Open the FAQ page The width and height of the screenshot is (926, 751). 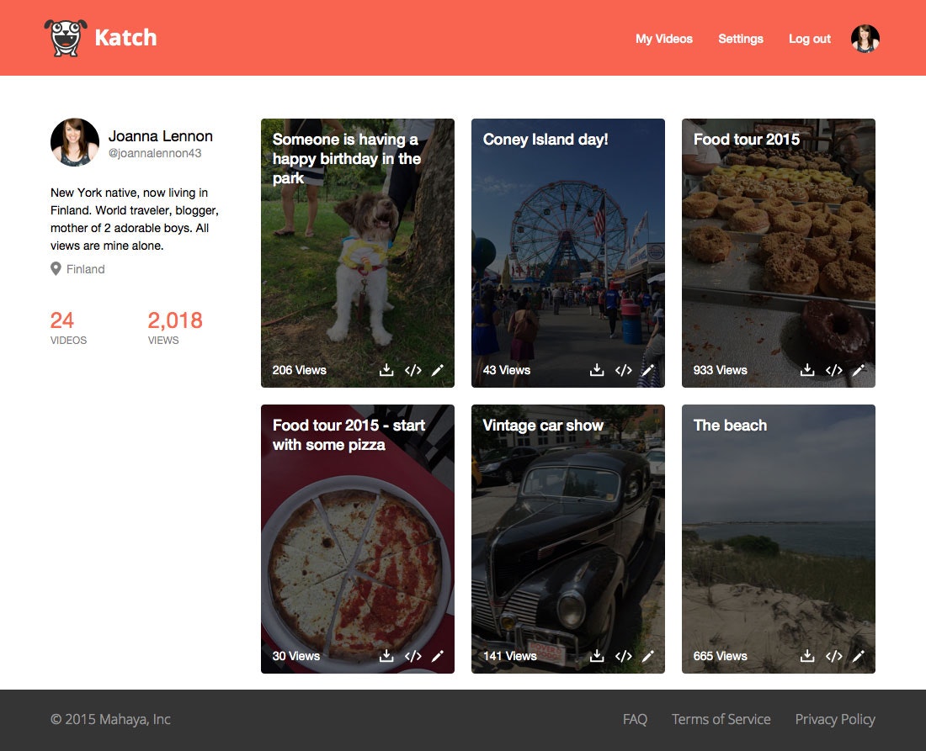[x=635, y=719]
